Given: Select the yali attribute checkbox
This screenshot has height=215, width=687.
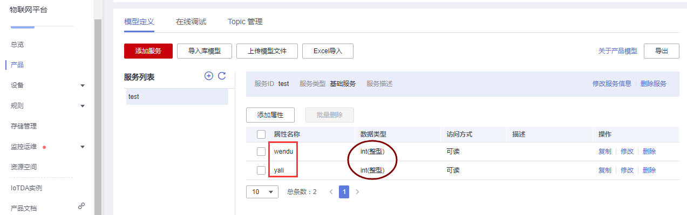Looking at the screenshot, I should [261, 170].
